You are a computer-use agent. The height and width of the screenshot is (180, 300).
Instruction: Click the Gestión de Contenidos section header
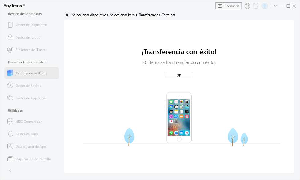(25, 14)
